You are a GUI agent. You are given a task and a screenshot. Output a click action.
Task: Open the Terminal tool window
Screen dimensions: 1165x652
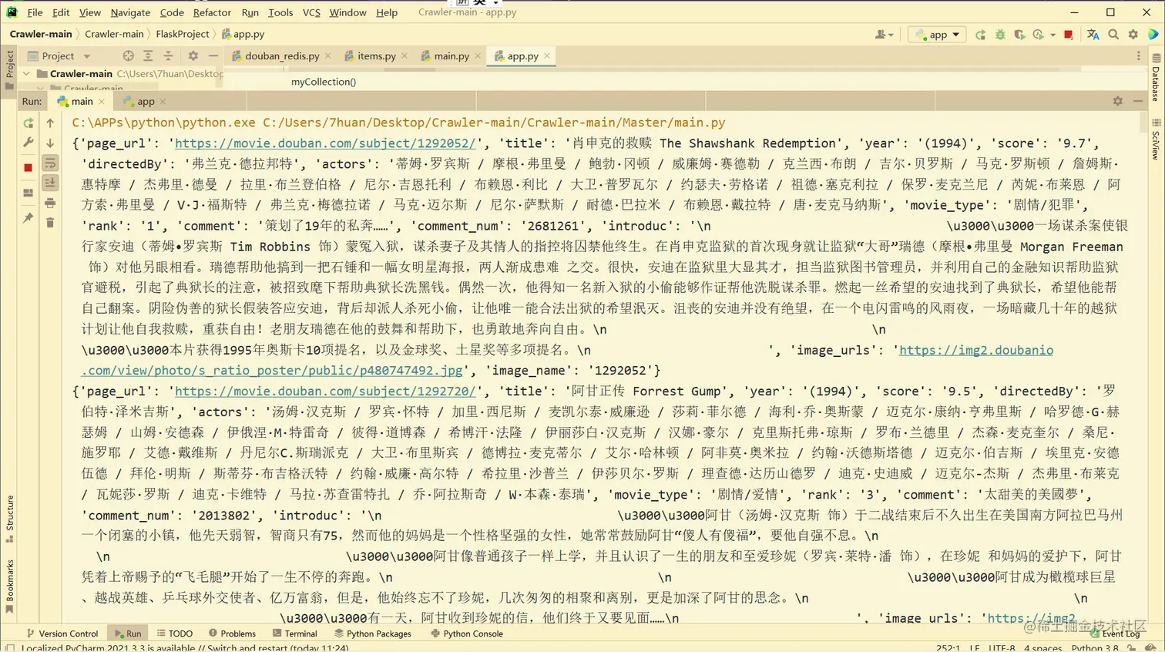click(x=295, y=634)
